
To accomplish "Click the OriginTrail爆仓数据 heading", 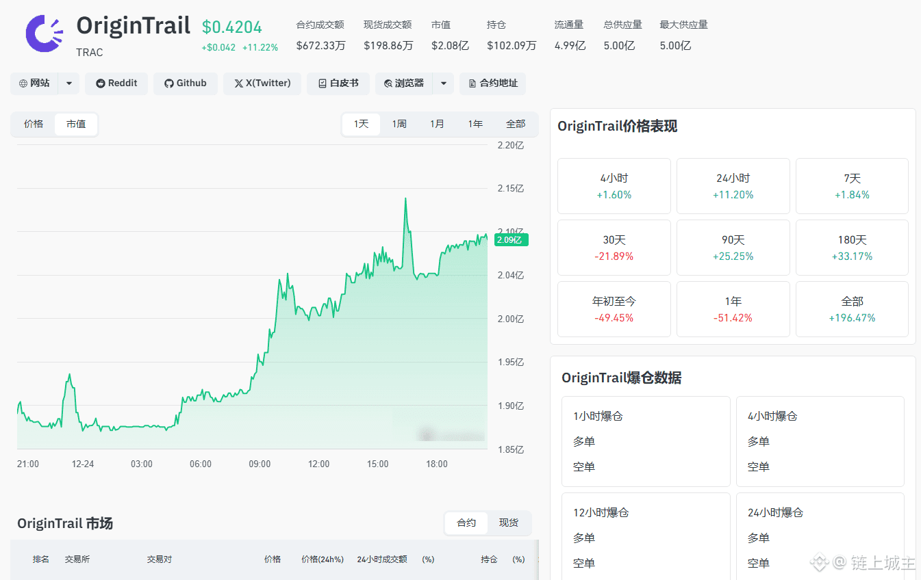I will [621, 378].
